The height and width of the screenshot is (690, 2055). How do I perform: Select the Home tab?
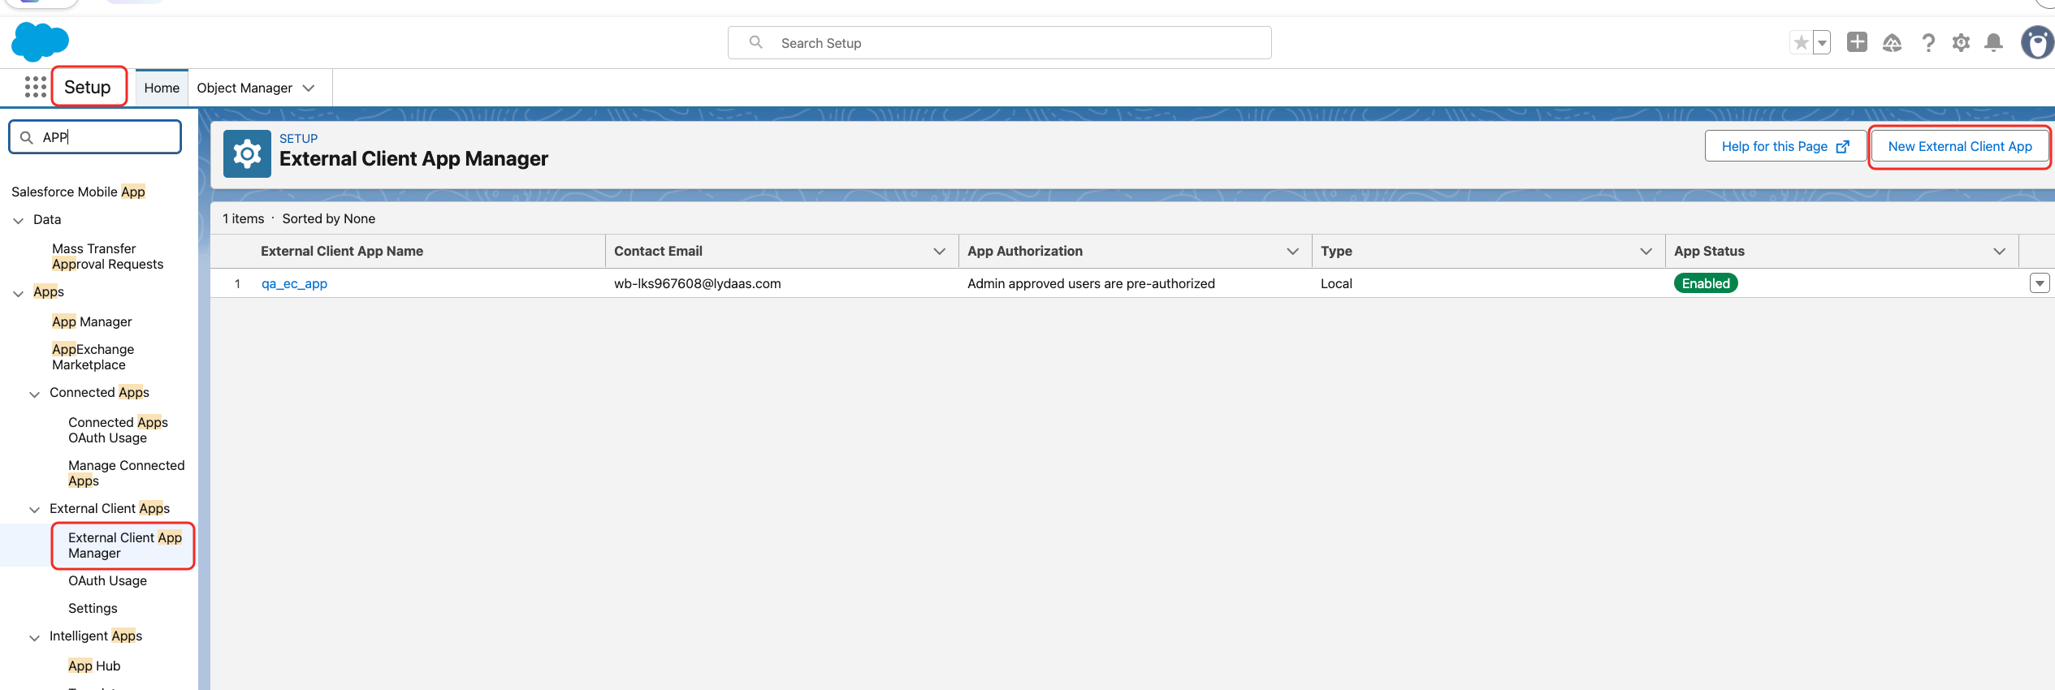162,88
